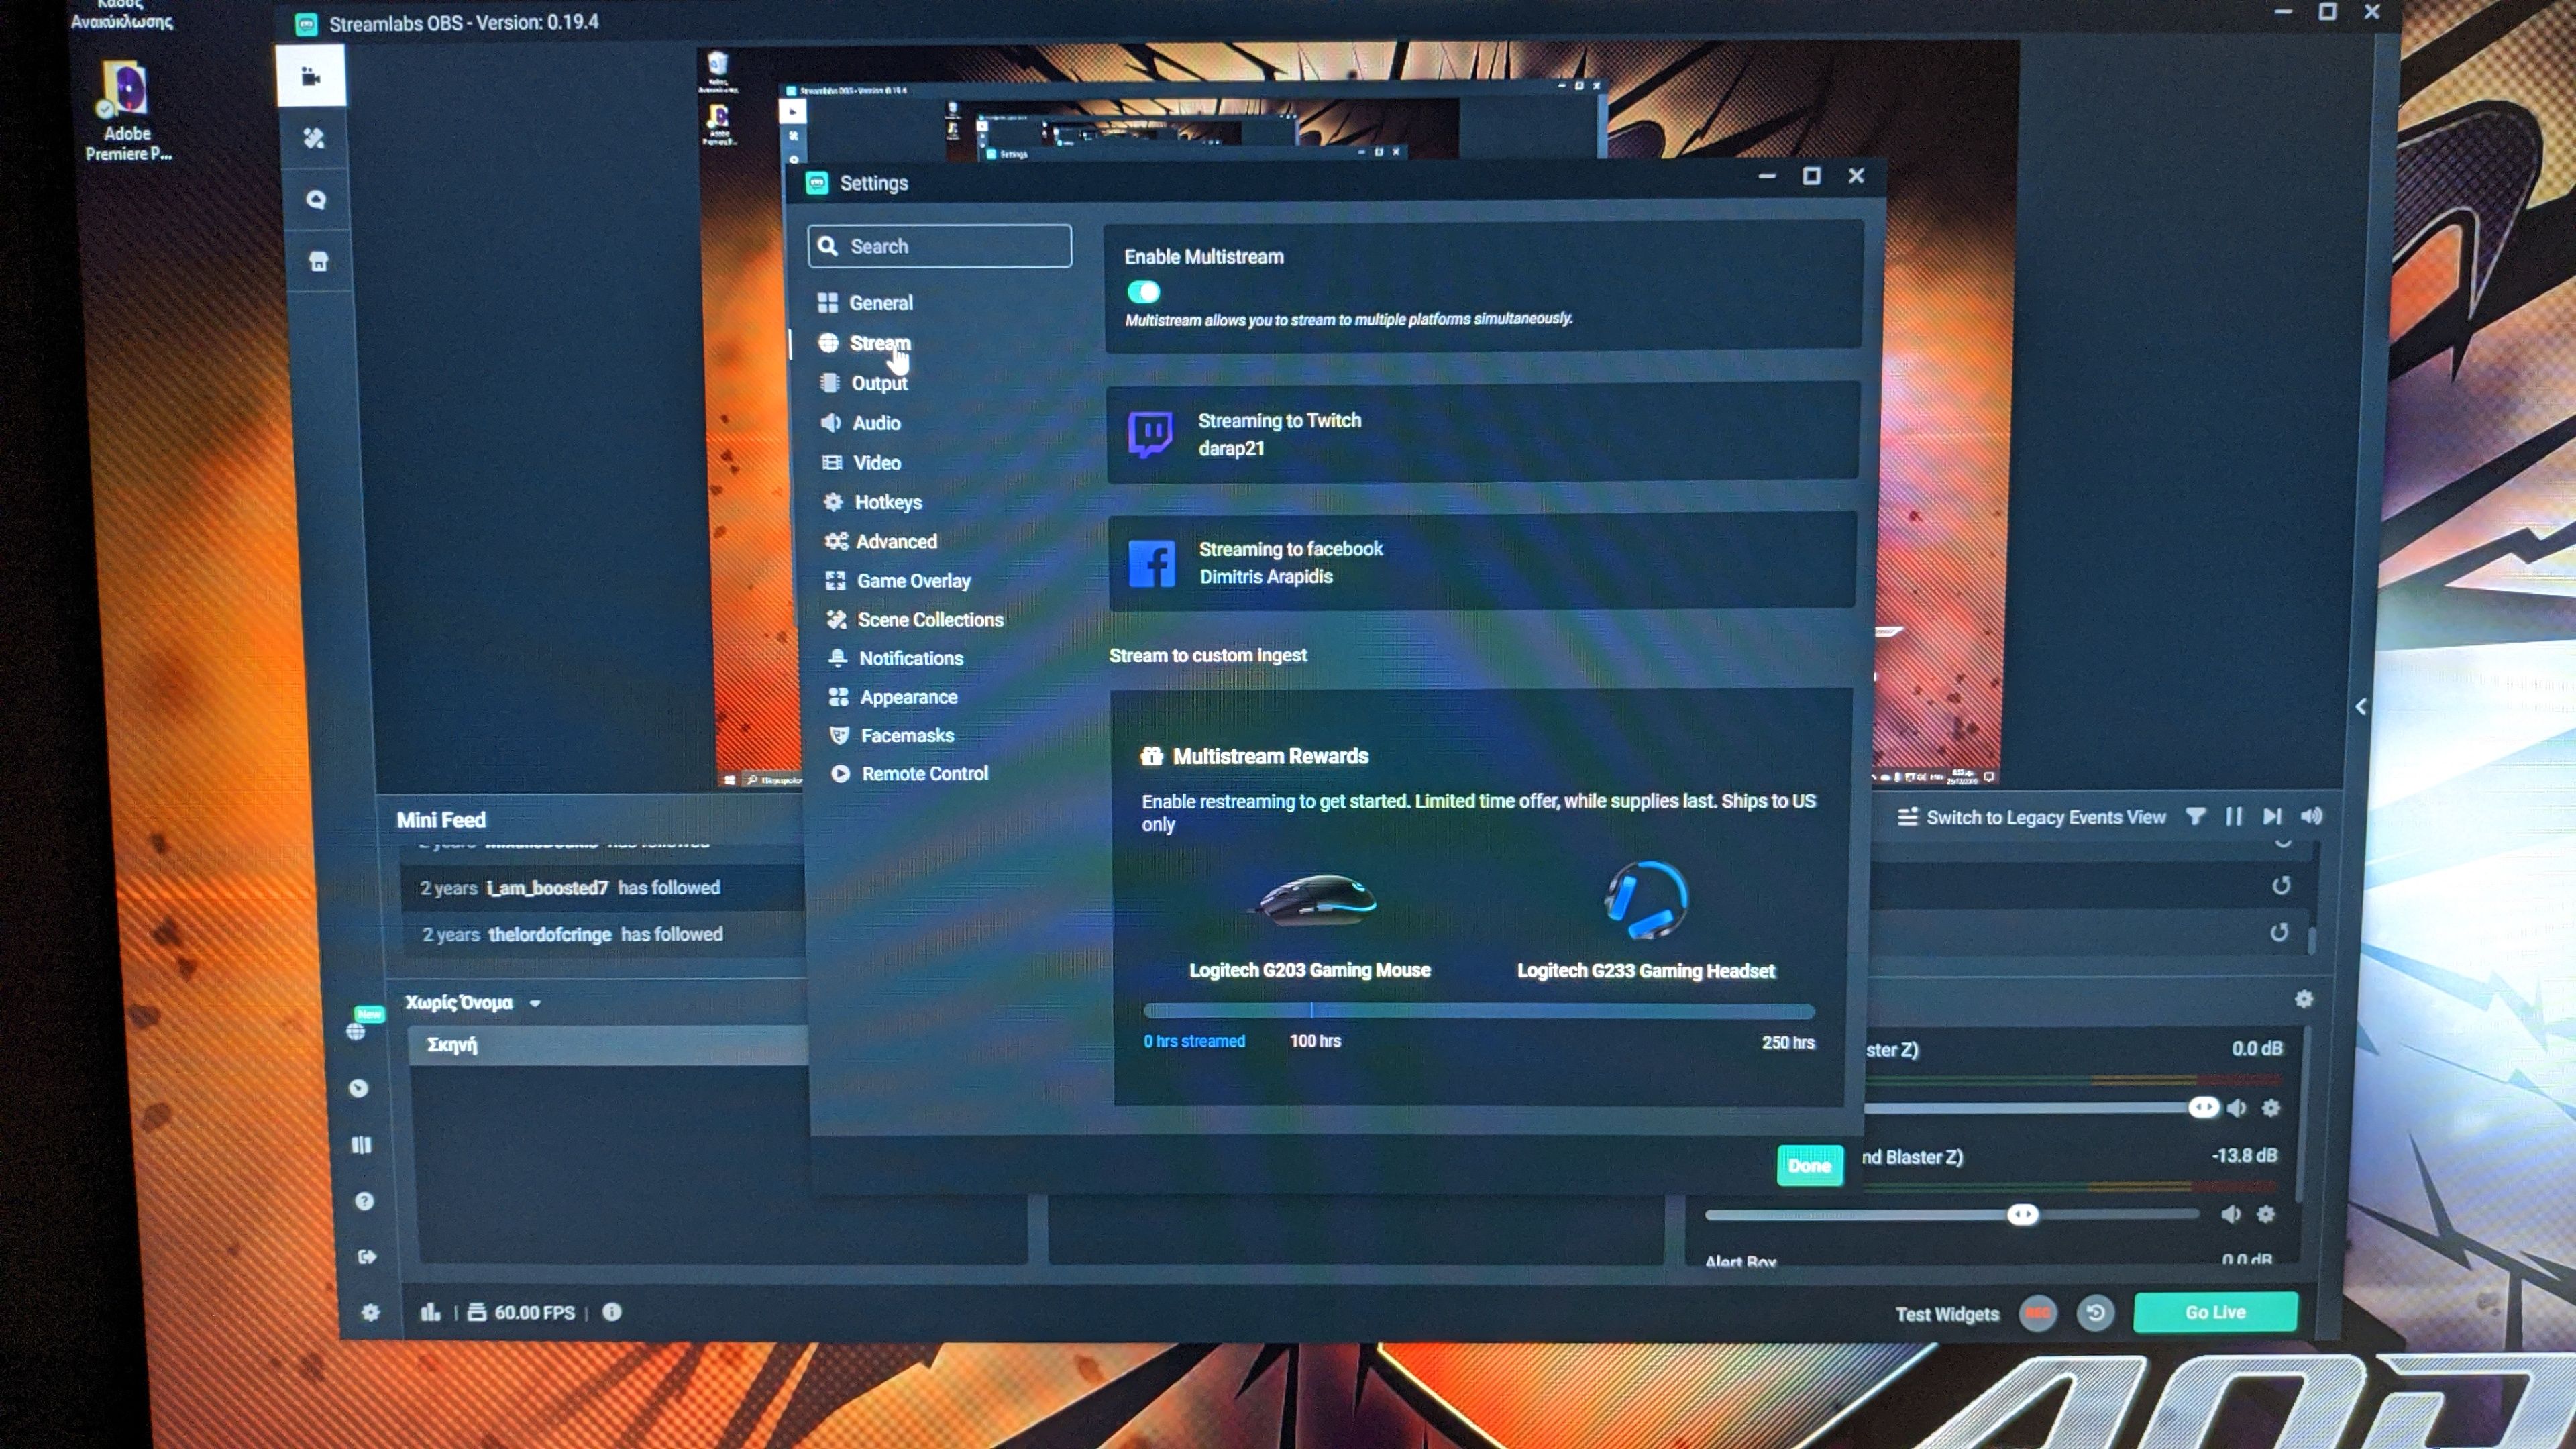The width and height of the screenshot is (2576, 1449).
Task: Open mixer settings gear icon
Action: (x=2304, y=1000)
